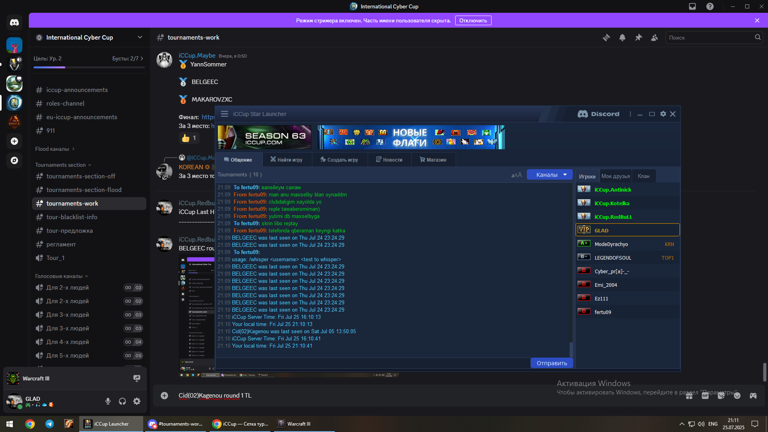Change font size aAA in launcher chat
Image resolution: width=768 pixels, height=432 pixels.
[516, 175]
